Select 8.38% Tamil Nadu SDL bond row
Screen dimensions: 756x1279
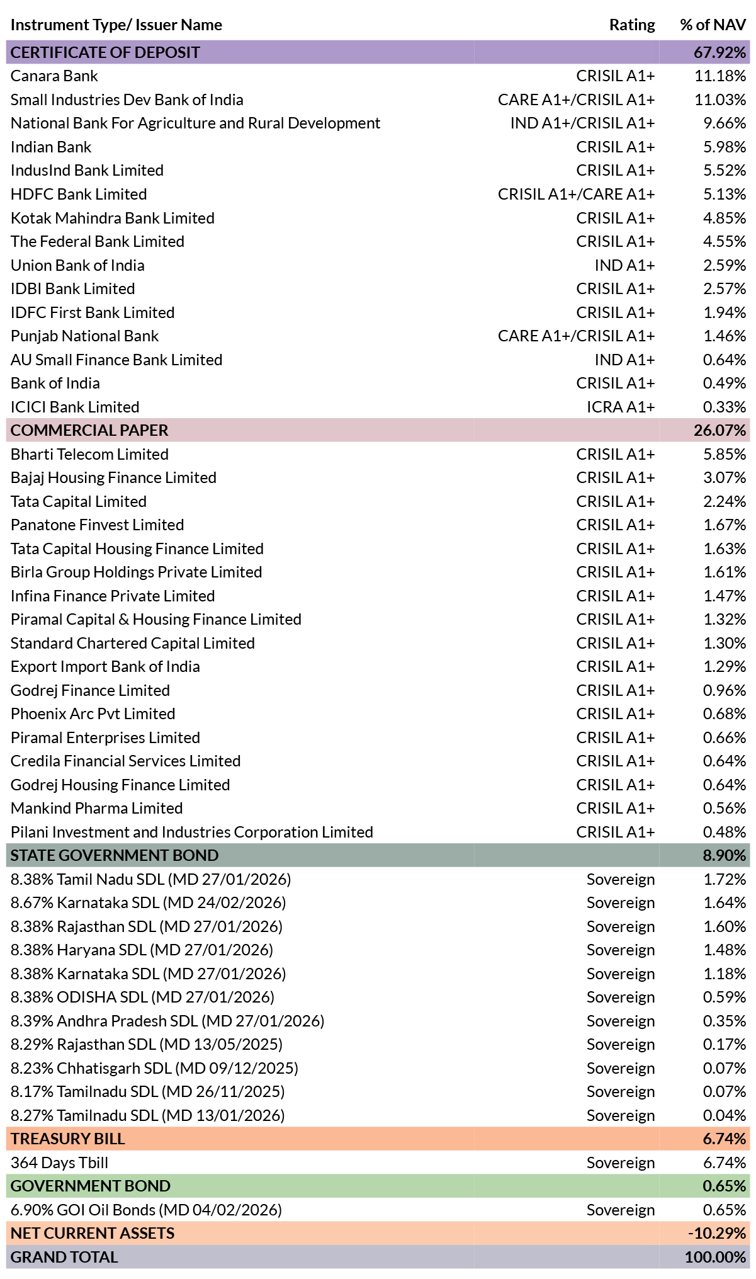click(378, 879)
